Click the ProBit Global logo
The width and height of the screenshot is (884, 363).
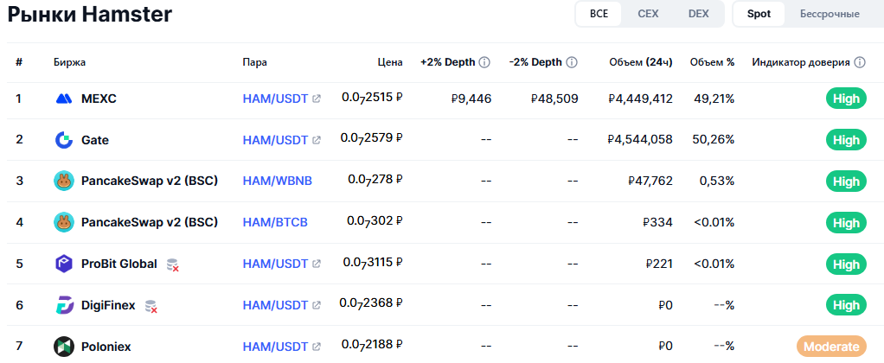pyautogui.click(x=64, y=264)
